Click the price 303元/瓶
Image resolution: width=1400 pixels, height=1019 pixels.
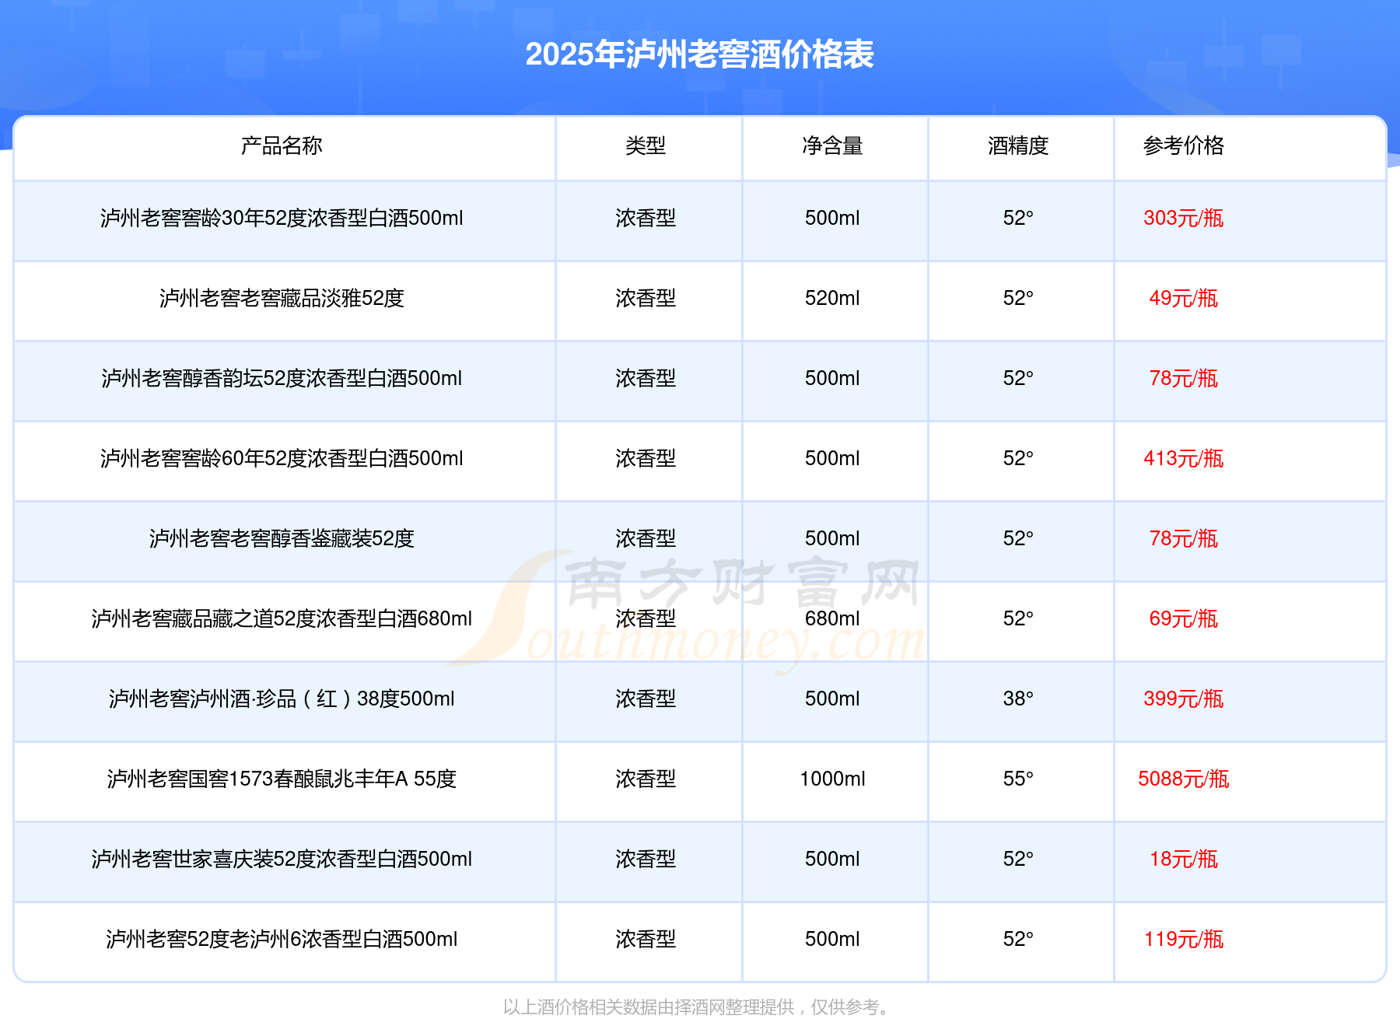pyautogui.click(x=1183, y=218)
